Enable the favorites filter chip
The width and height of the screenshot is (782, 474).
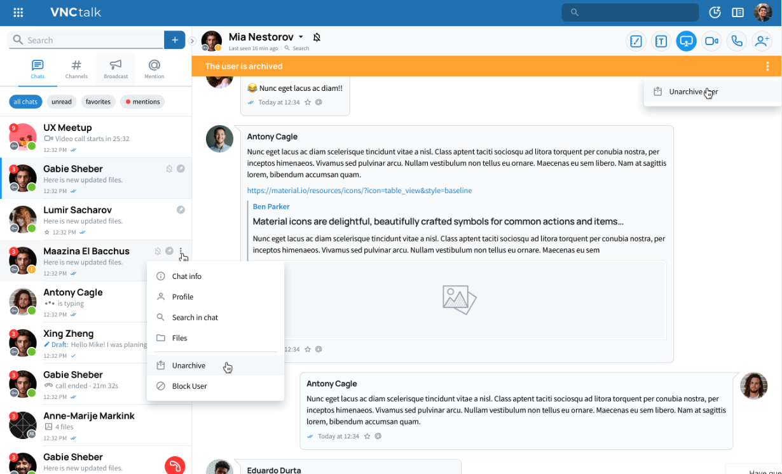98,102
